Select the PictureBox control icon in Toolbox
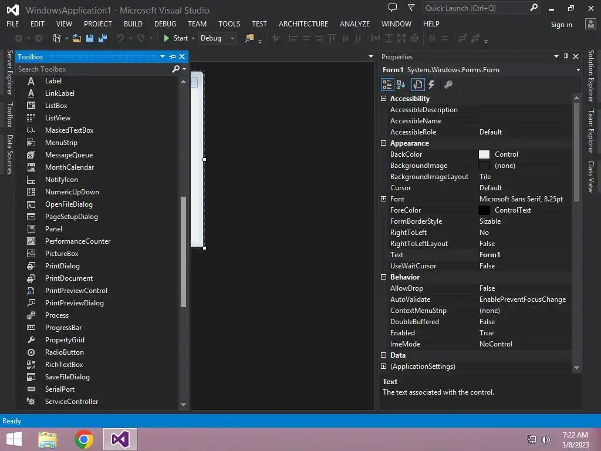The height and width of the screenshot is (451, 601). (x=31, y=254)
